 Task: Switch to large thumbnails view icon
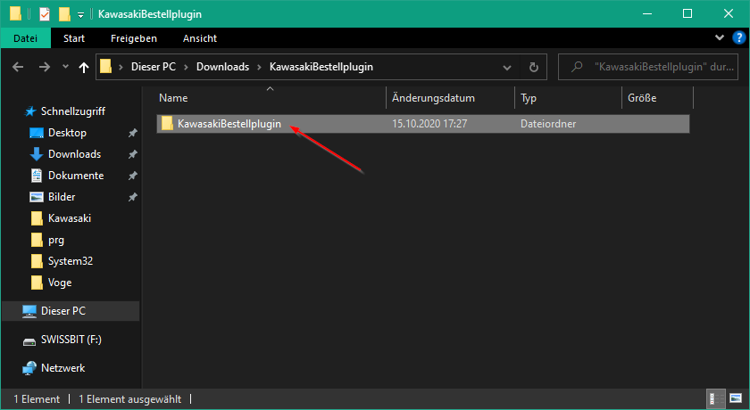736,398
